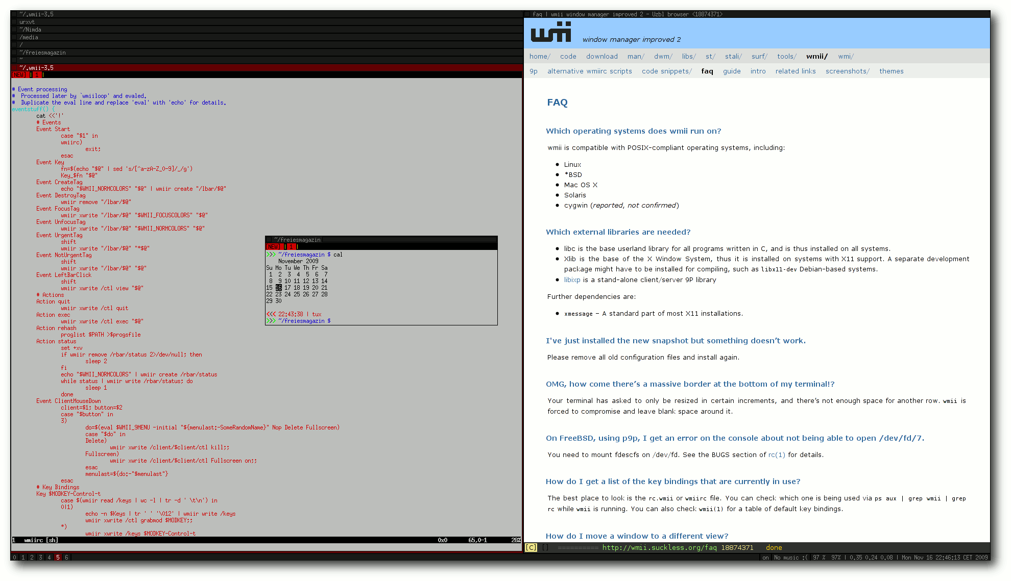Screen dimensions: 1011x581
Task: Expand the collapsed /media window in the stack
Action: (x=267, y=37)
